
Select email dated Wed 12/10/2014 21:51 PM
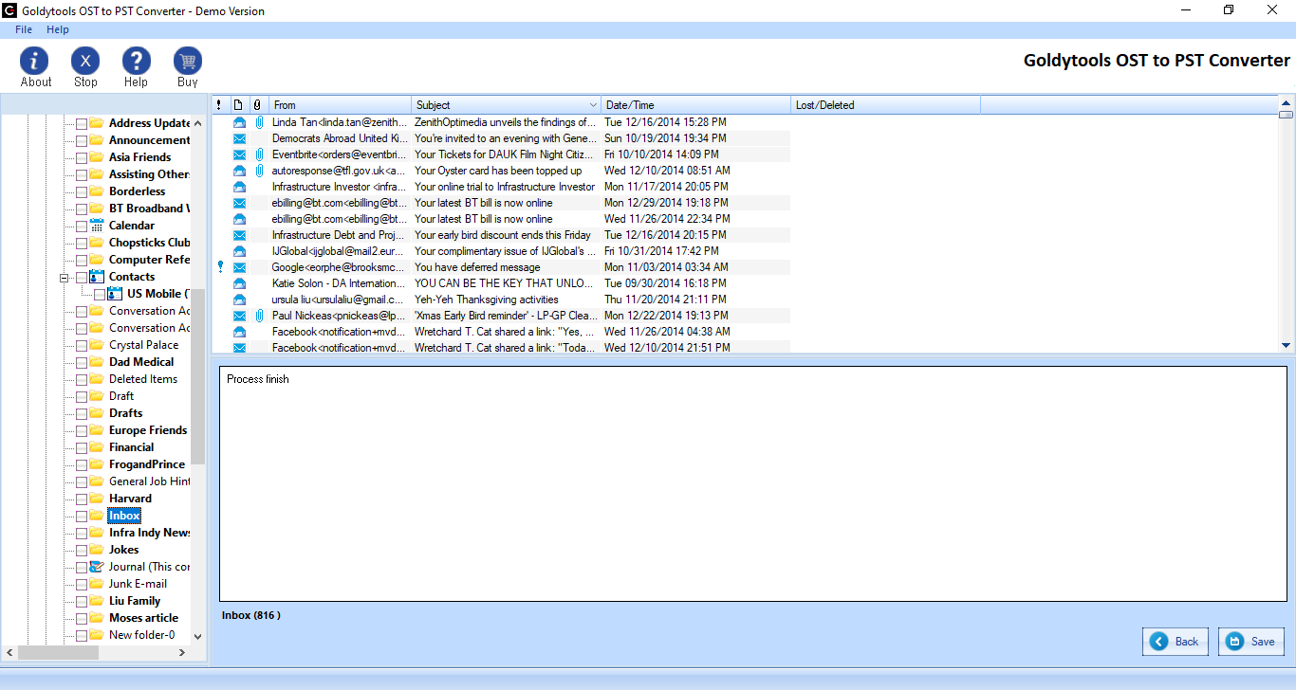click(667, 348)
